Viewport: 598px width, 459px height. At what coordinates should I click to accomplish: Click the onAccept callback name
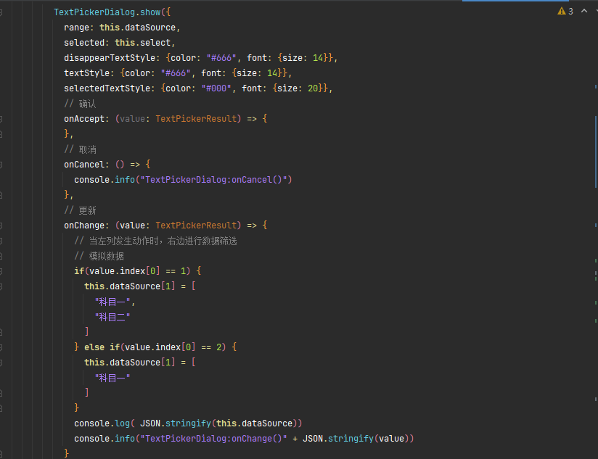[x=84, y=119]
